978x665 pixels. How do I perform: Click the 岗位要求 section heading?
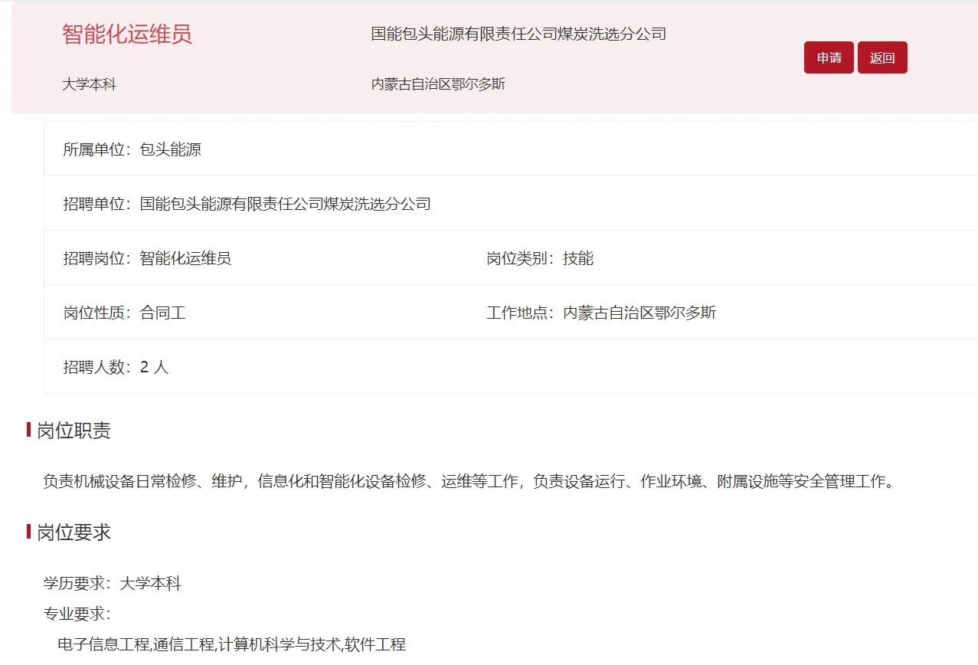pos(74,532)
